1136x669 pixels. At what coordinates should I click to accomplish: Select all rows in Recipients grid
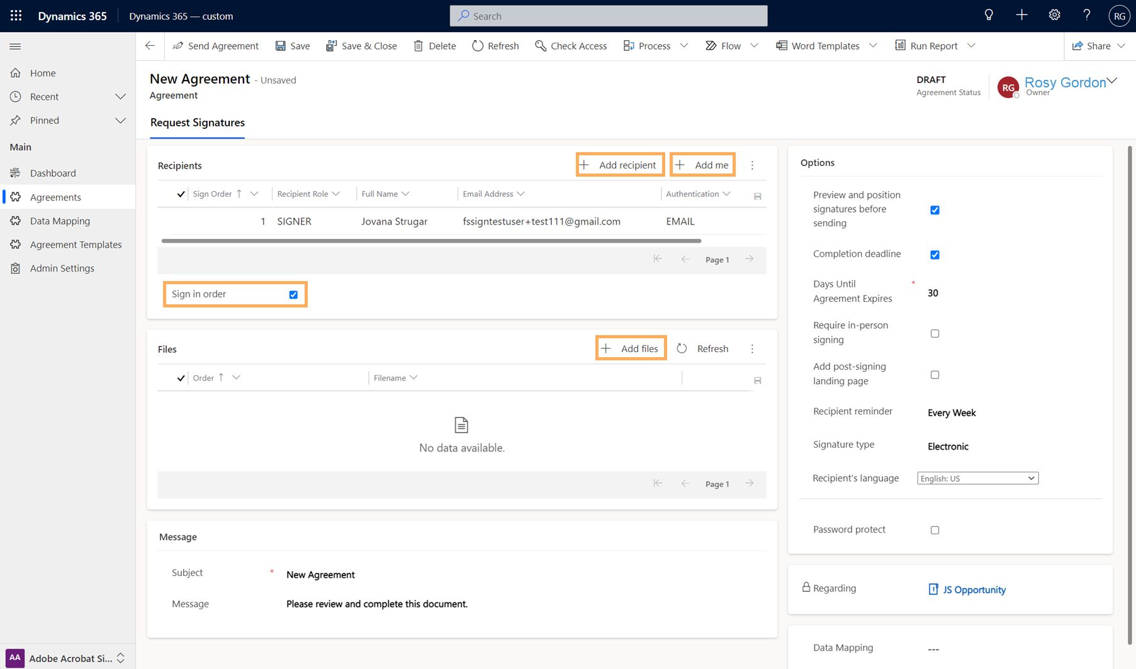click(181, 194)
